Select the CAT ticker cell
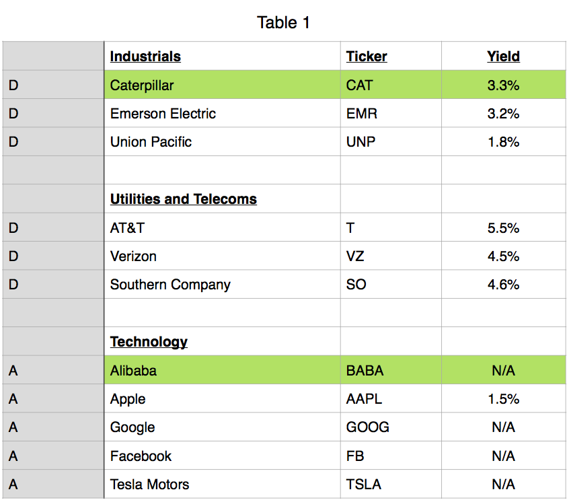This screenshot has height=500, width=567. point(359,85)
